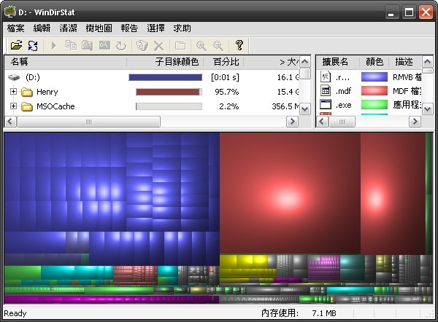Sort by the 子目錄顏色 column header
Image resolution: width=438 pixels, height=322 pixels.
pos(166,62)
